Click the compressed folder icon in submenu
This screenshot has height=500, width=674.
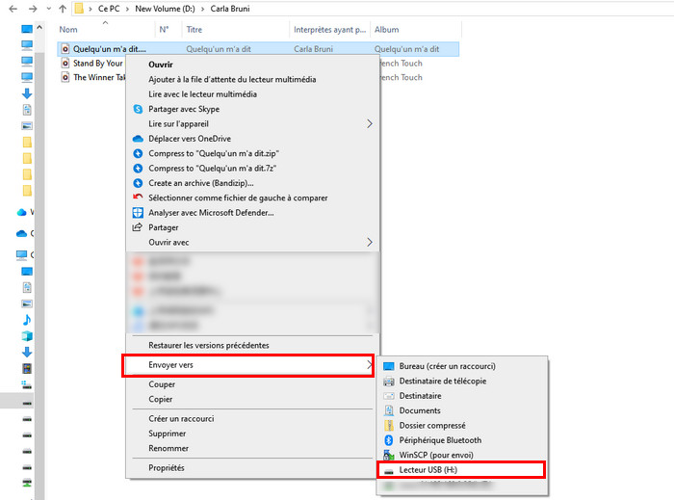point(389,425)
